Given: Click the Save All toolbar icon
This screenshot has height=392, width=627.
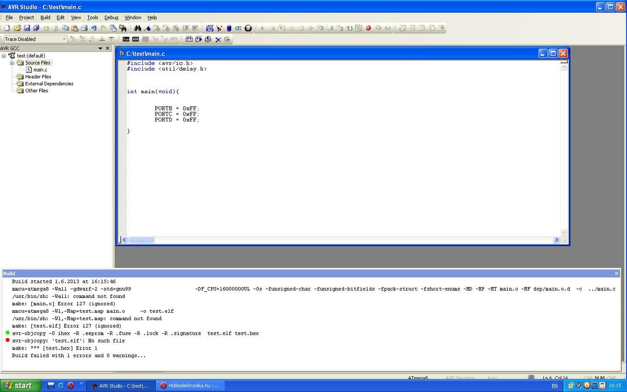Looking at the screenshot, I should coord(36,28).
